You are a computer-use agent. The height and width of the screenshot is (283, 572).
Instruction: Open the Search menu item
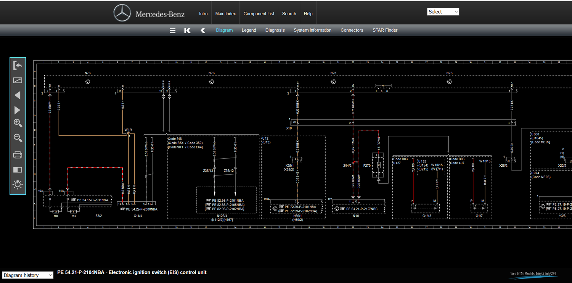point(289,14)
